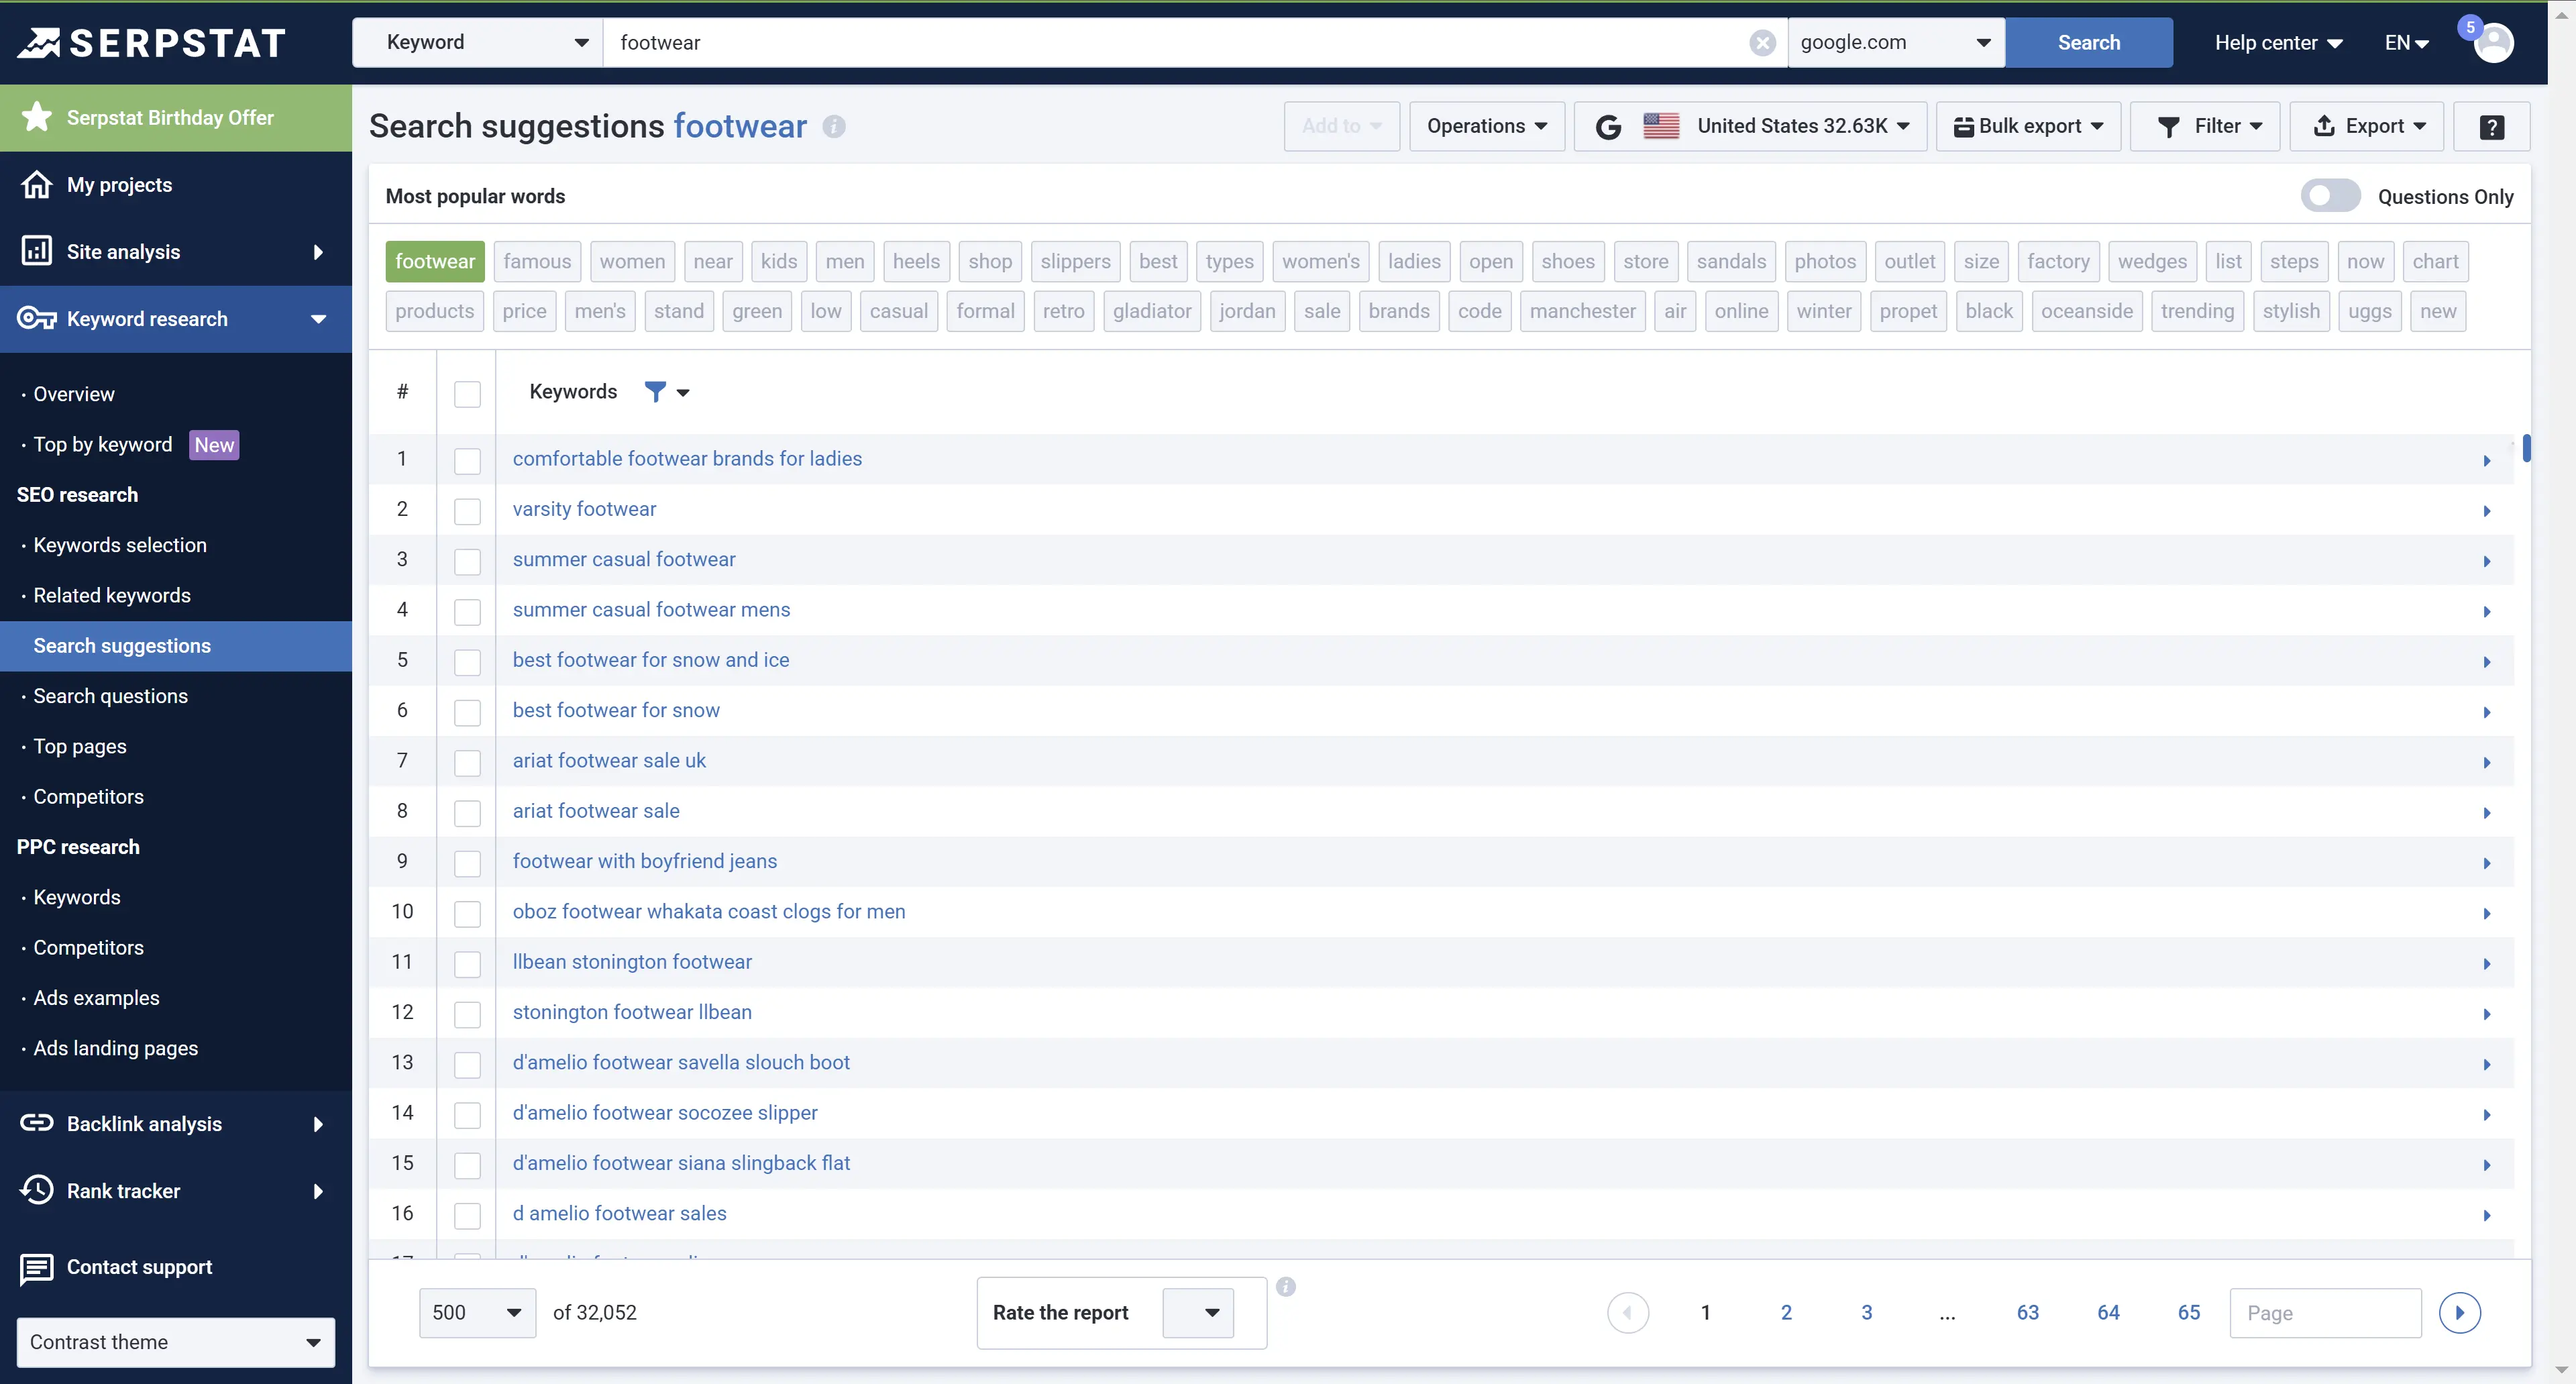Go to next page arrow
Image resolution: width=2576 pixels, height=1384 pixels.
(x=2459, y=1312)
